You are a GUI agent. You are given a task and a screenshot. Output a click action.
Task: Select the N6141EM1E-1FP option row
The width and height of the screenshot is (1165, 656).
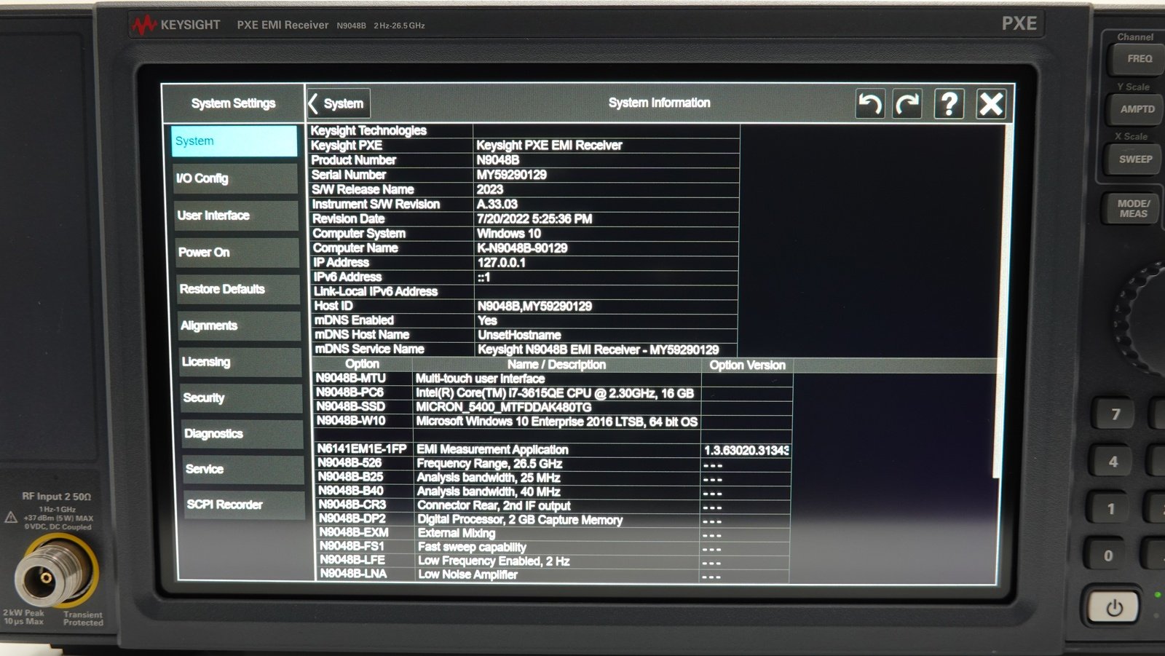point(553,449)
